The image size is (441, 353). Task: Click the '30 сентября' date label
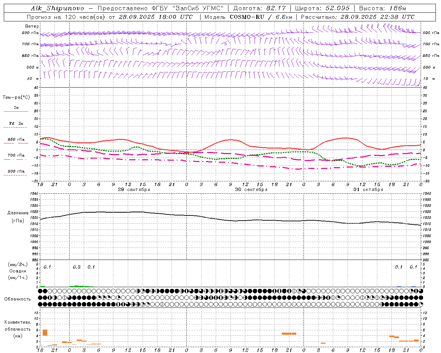coord(251,190)
